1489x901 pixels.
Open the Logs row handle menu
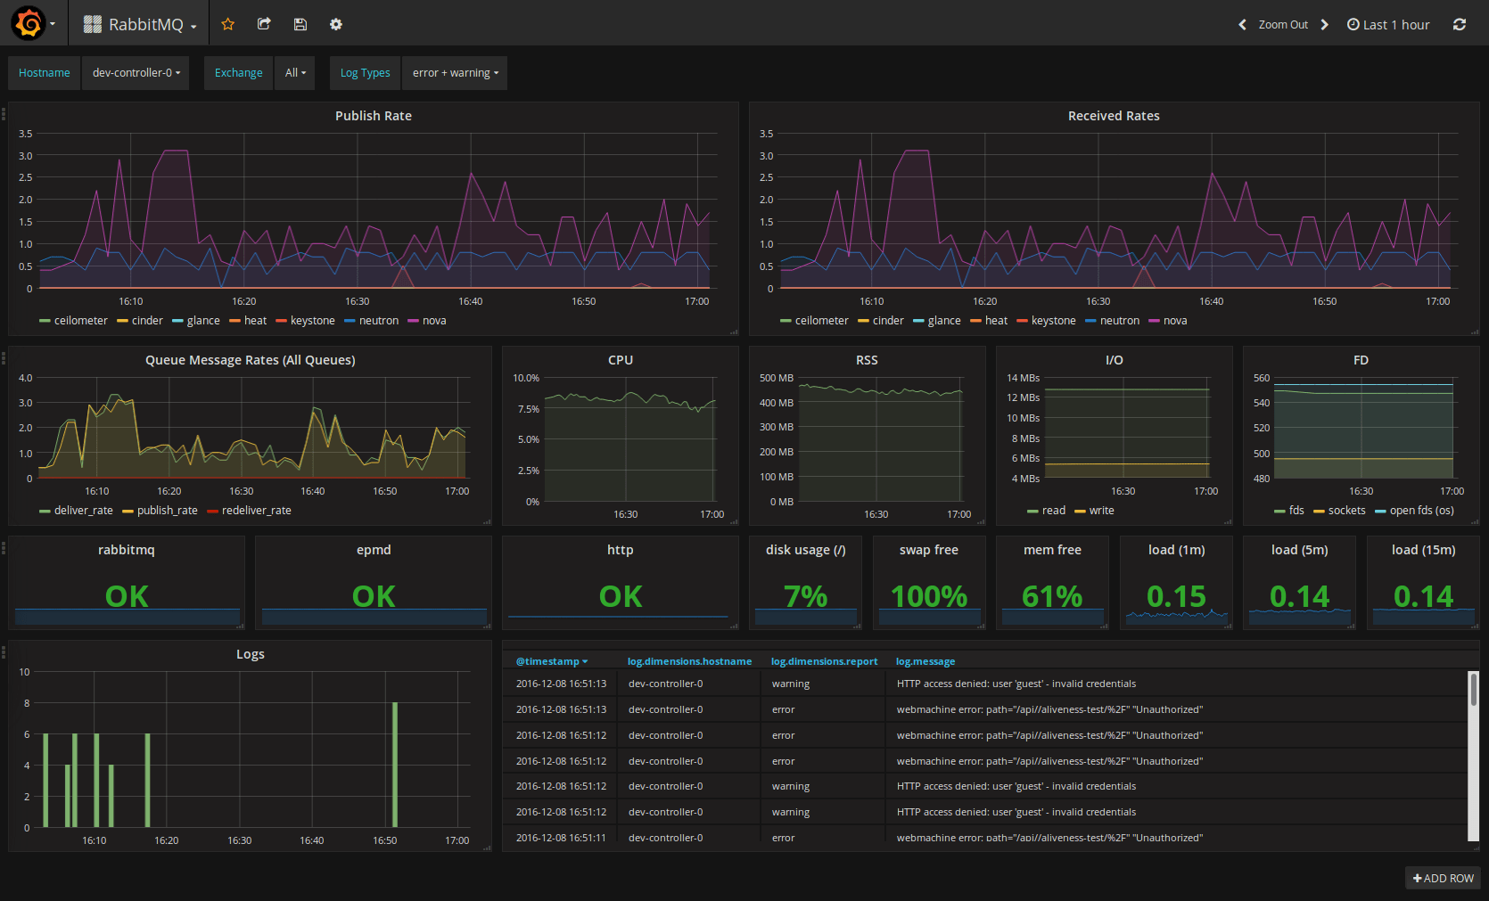click(x=4, y=651)
